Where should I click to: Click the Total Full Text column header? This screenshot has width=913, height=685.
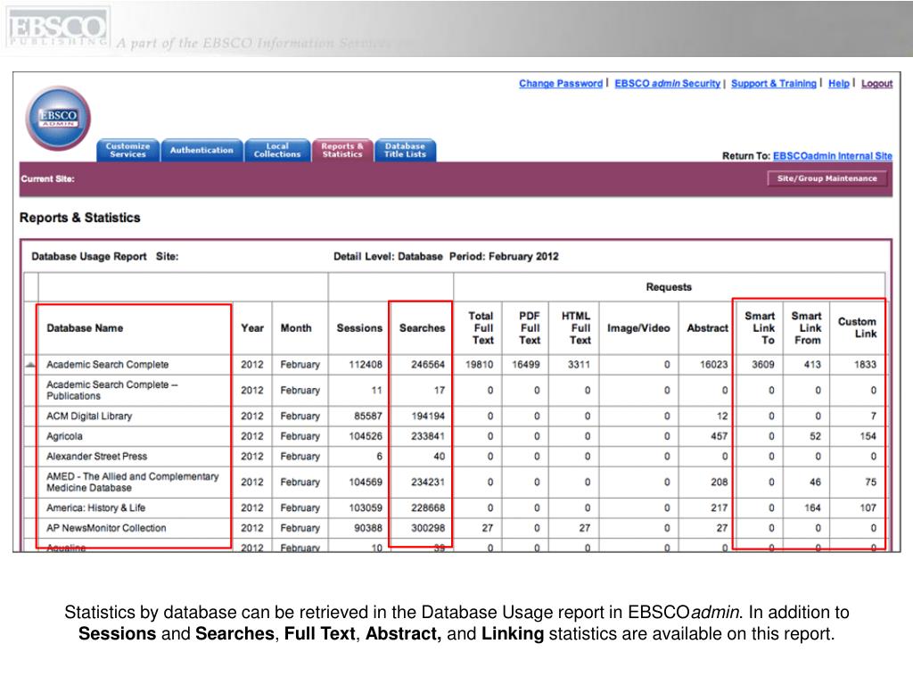click(481, 328)
